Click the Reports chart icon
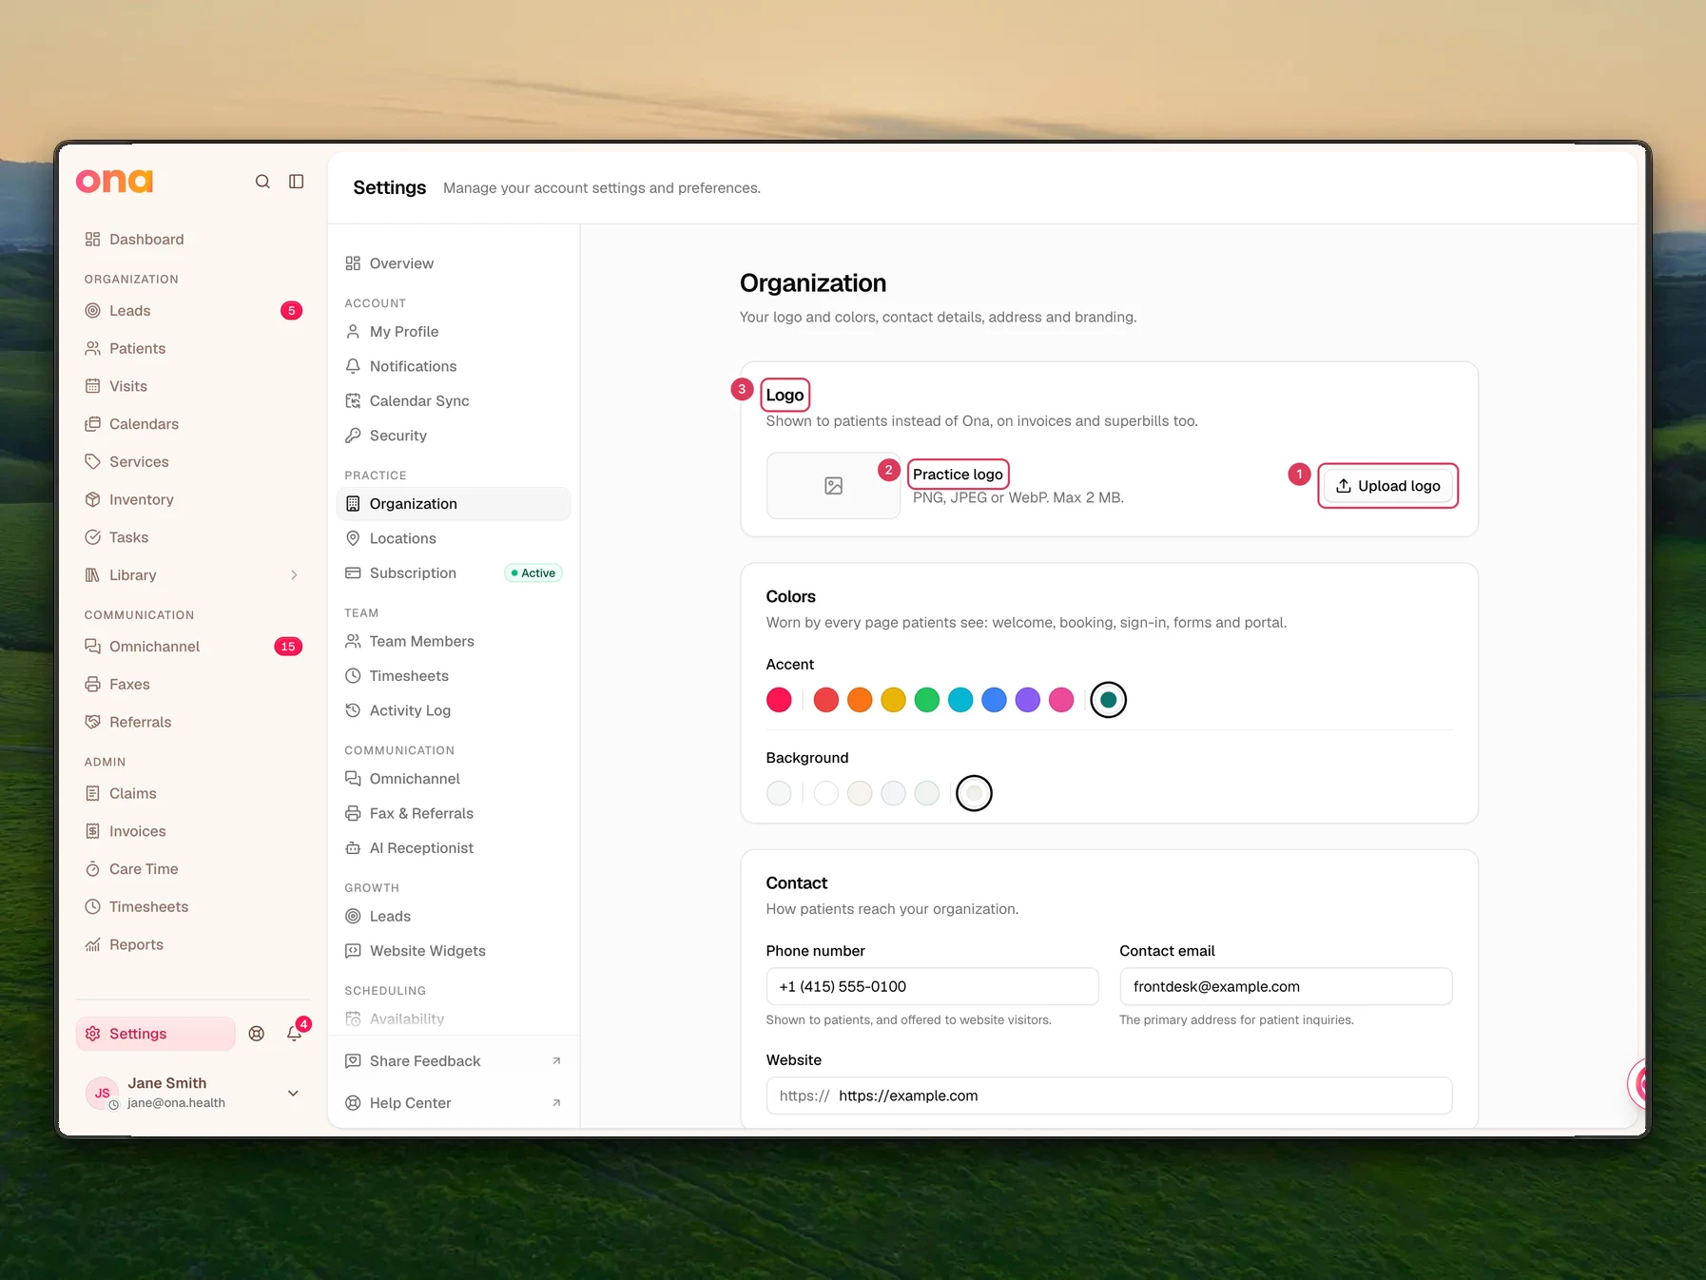 pos(92,944)
